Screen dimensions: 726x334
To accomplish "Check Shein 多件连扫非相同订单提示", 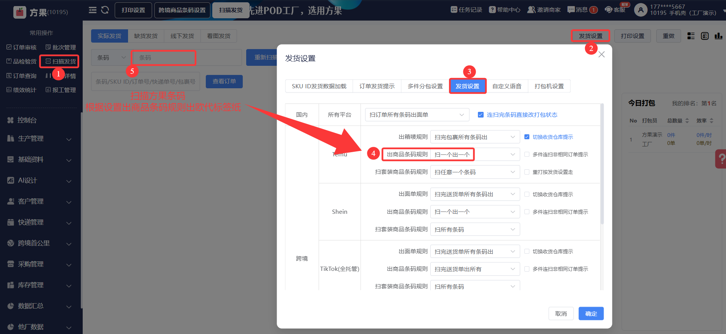I will click(527, 212).
